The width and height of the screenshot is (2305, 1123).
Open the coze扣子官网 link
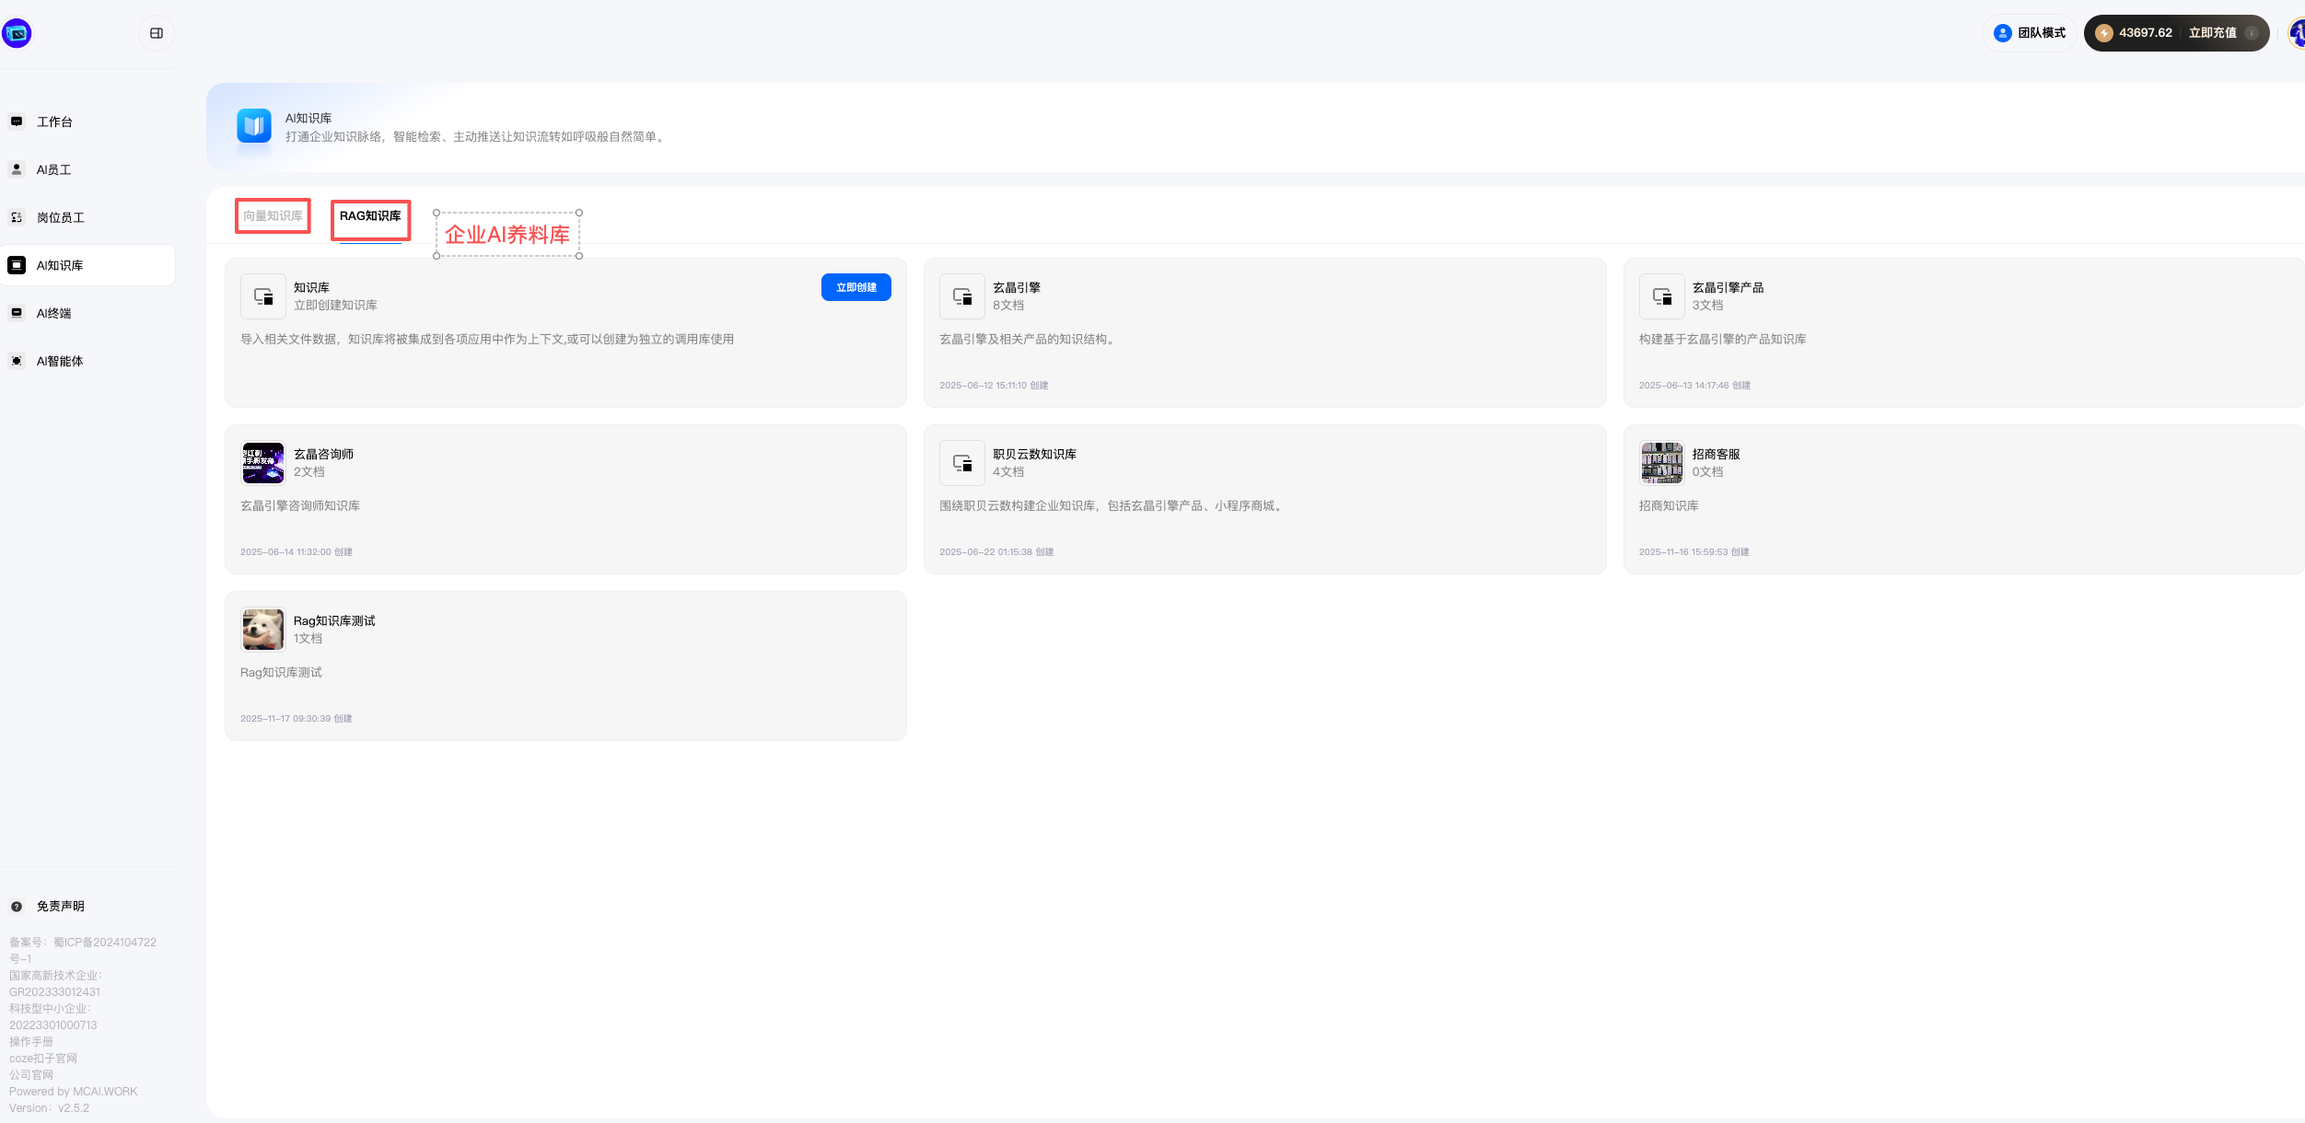point(43,1059)
